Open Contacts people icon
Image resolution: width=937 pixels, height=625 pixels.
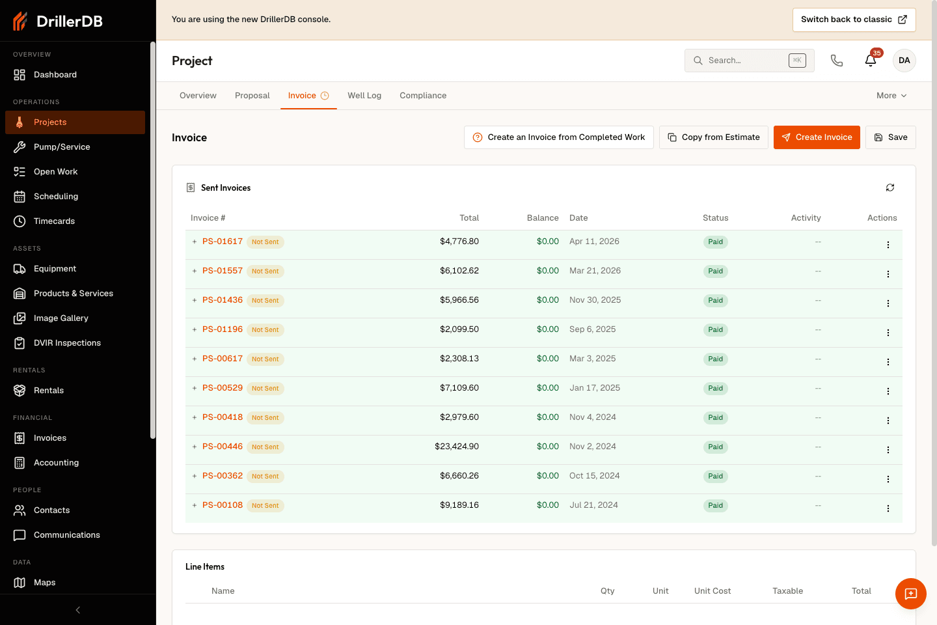(x=20, y=510)
